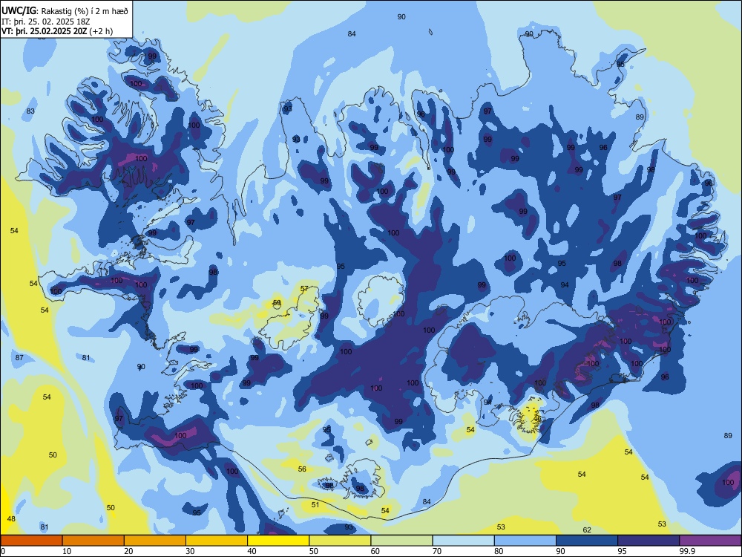Viewport: 742px width, 557px height.
Task: Pick the 50–60 pale yellow legend swatch
Action: tap(340, 541)
